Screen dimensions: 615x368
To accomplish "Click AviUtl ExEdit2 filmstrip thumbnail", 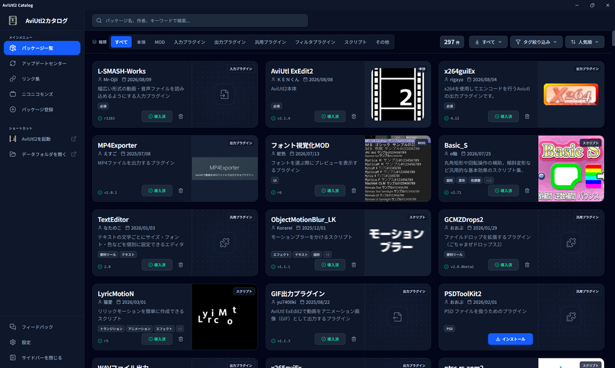I will [x=398, y=94].
